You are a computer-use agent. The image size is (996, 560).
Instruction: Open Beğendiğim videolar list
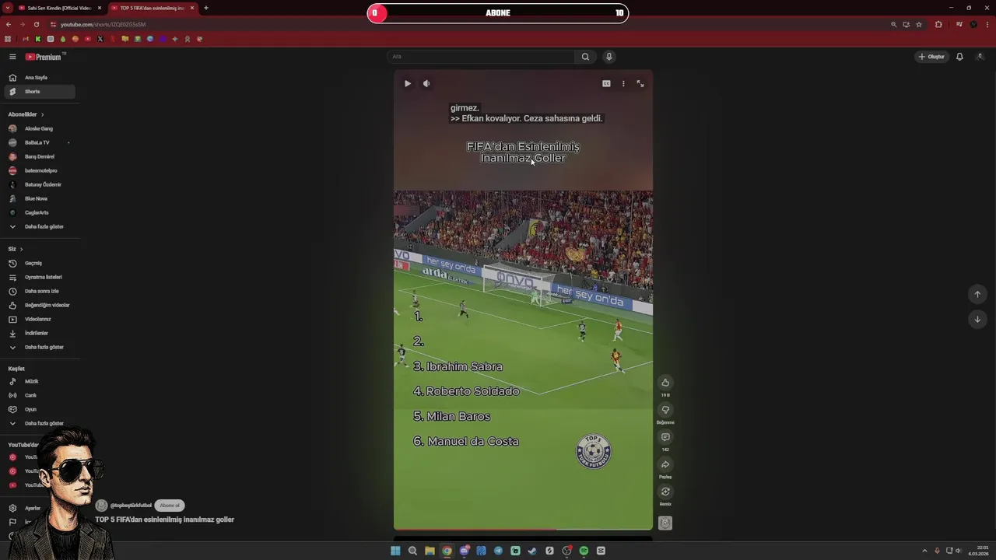coord(39,305)
